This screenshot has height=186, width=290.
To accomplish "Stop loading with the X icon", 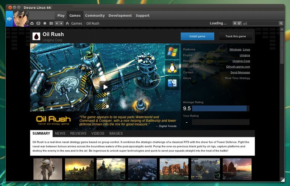I will [235, 23].
